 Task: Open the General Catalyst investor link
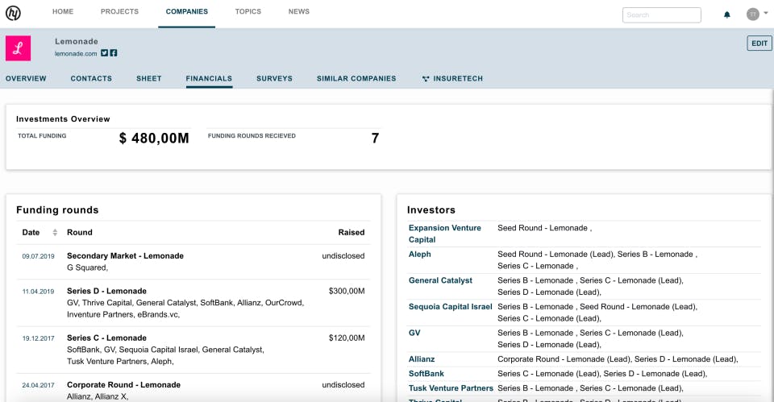click(x=440, y=280)
